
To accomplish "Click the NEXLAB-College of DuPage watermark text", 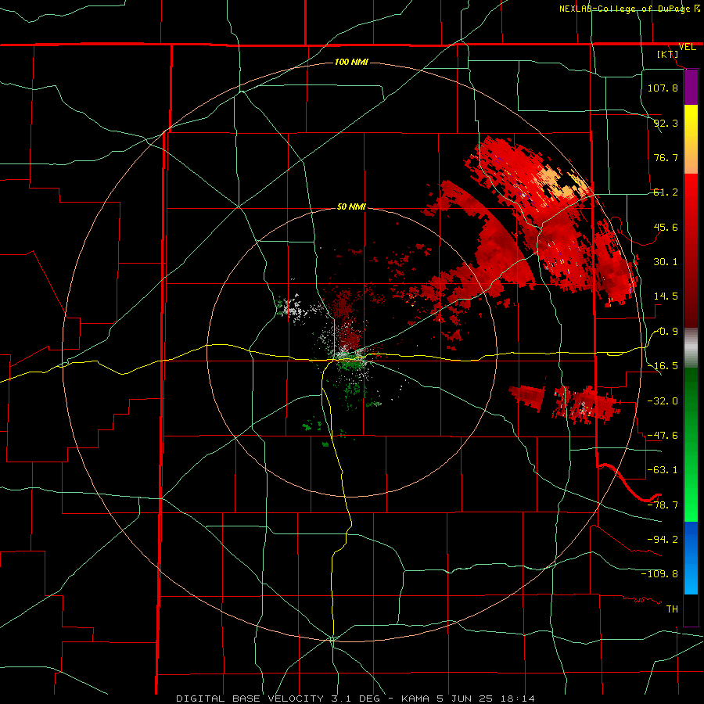I will (630, 9).
